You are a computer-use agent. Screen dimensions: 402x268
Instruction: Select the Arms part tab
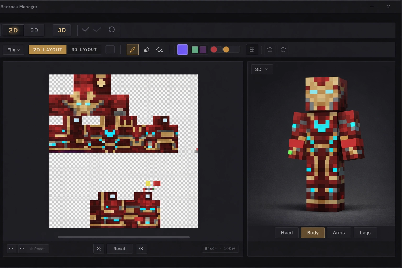[x=339, y=233]
